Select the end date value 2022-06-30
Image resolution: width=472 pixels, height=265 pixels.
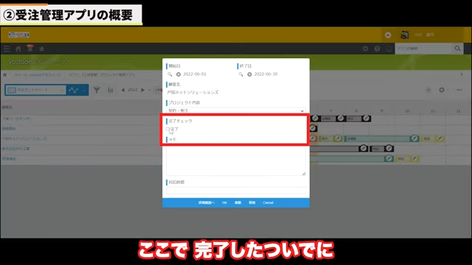[x=265, y=74]
